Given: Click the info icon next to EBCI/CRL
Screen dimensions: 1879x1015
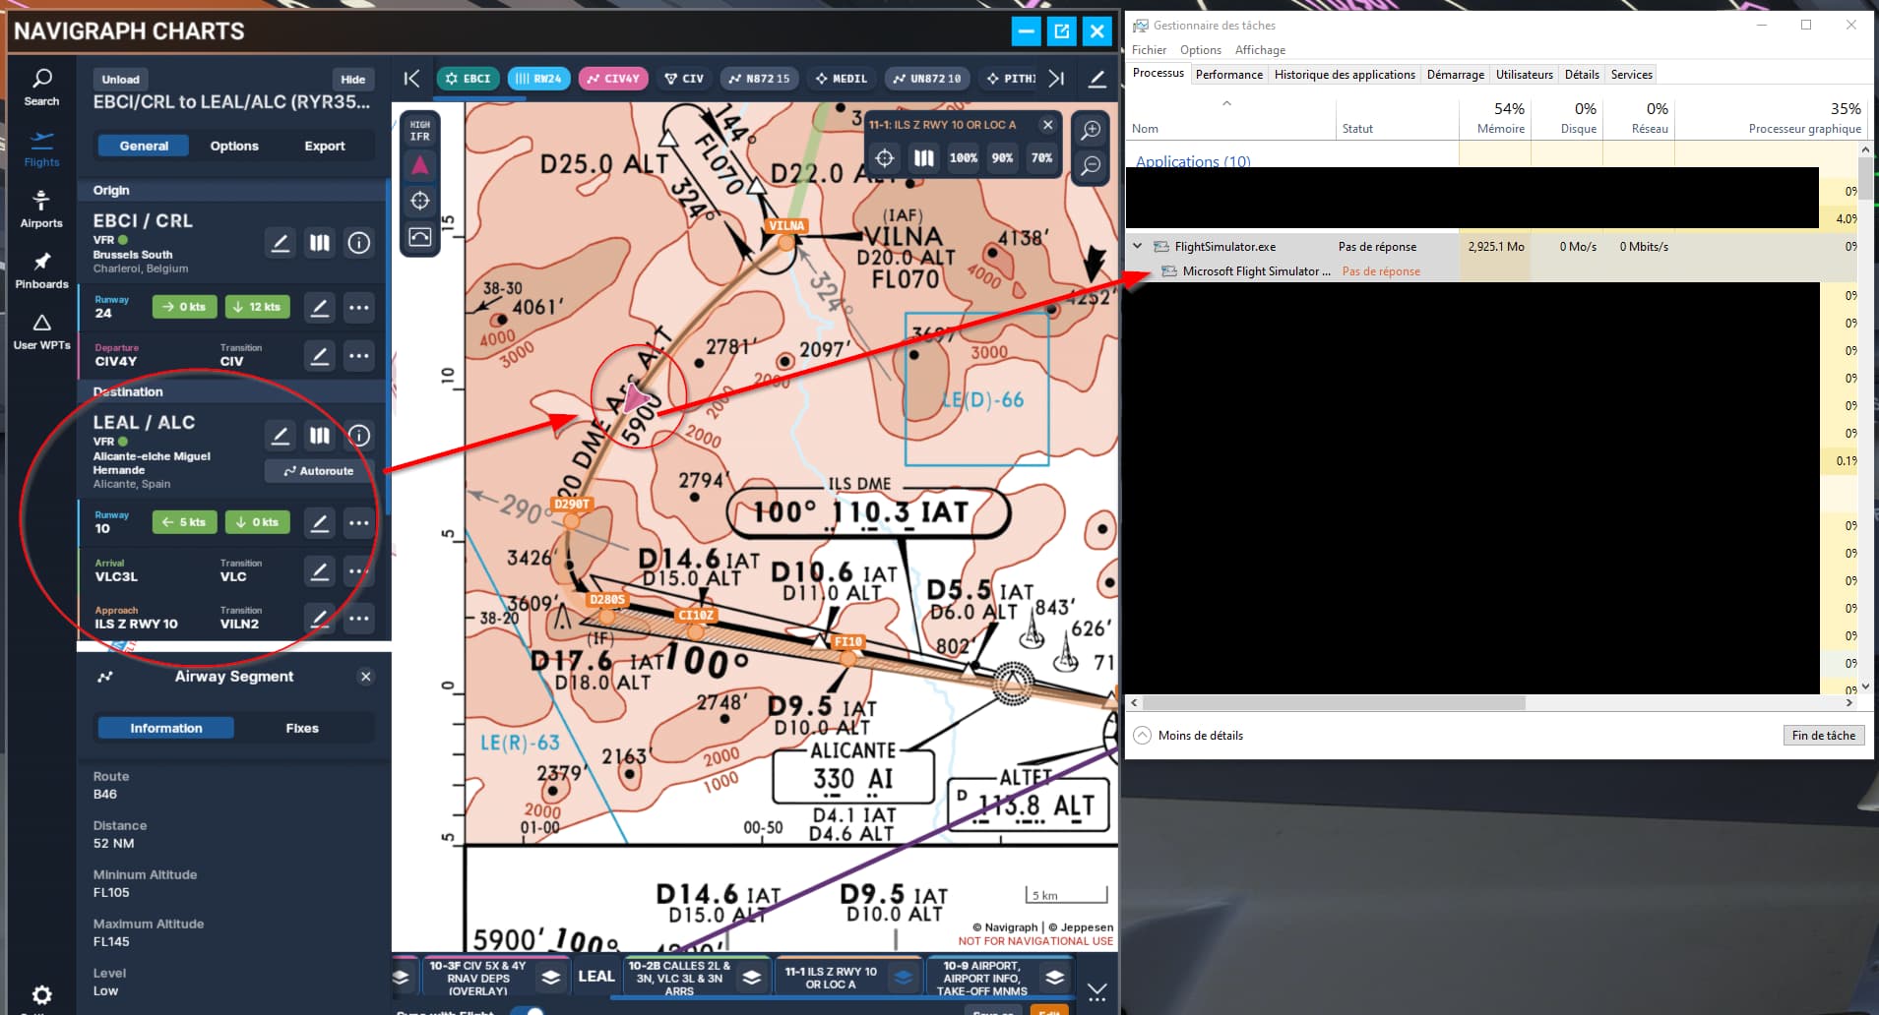Looking at the screenshot, I should click(358, 242).
